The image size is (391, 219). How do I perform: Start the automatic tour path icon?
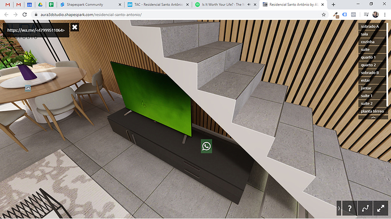365,208
